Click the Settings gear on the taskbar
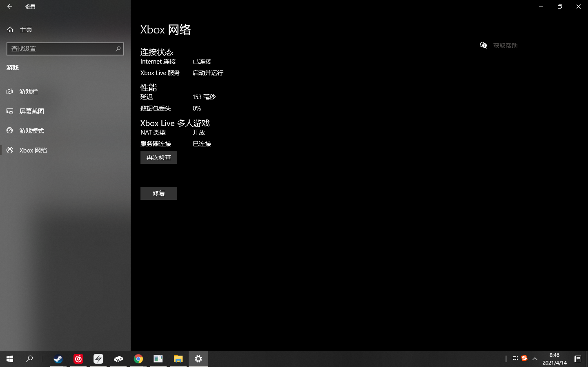588x367 pixels. coord(198,359)
